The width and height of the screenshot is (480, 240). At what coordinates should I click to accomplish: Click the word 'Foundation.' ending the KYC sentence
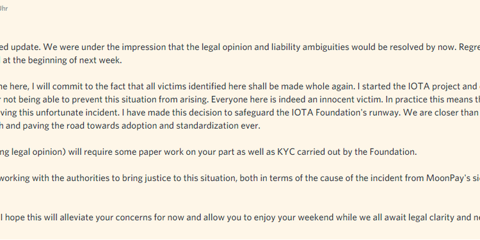[x=392, y=152]
